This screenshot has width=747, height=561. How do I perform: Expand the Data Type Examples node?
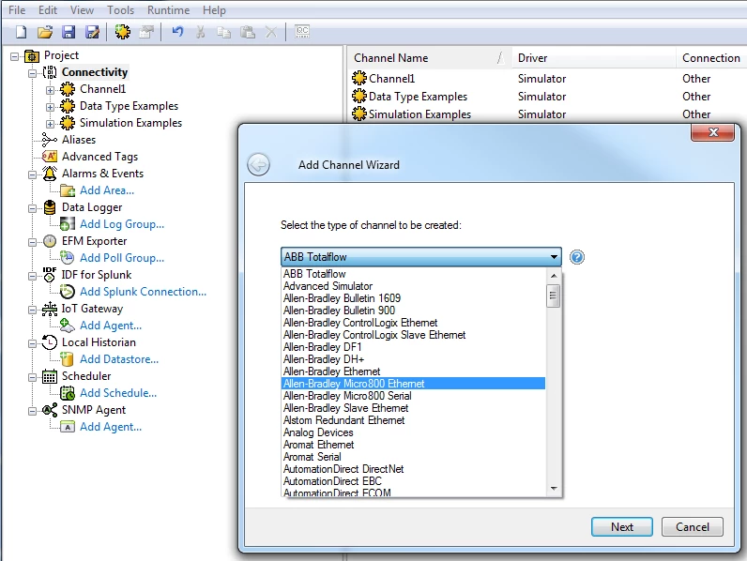[50, 107]
